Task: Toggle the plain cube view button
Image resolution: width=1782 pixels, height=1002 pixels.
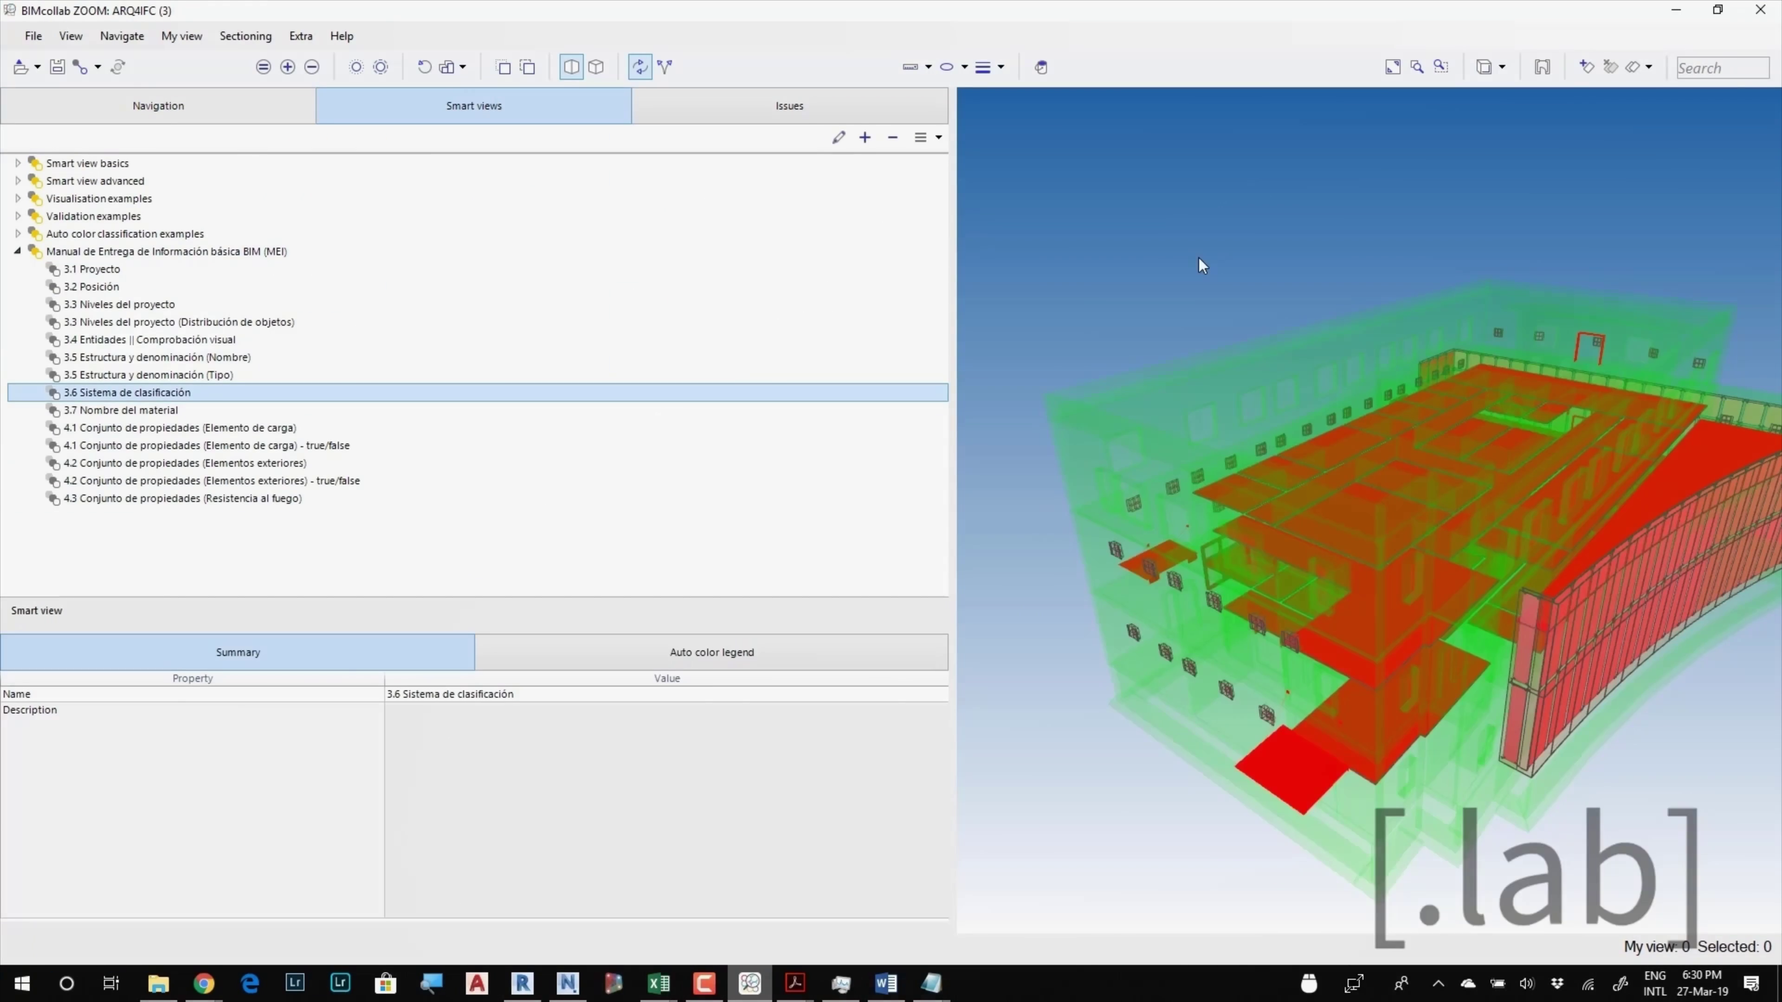Action: point(596,67)
